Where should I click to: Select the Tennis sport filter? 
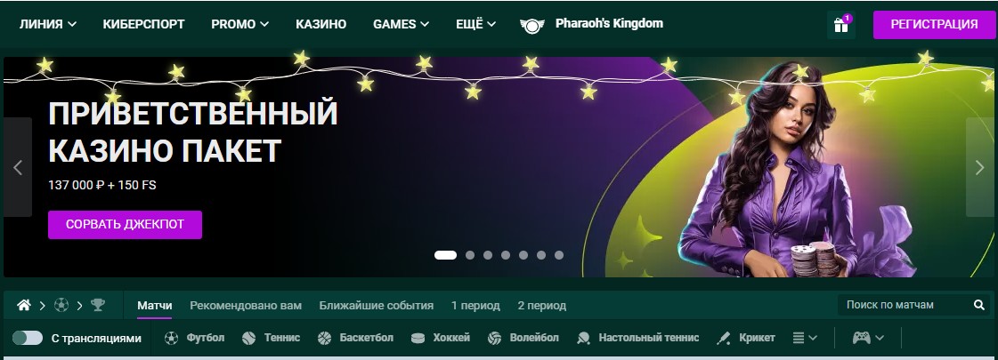tap(272, 338)
